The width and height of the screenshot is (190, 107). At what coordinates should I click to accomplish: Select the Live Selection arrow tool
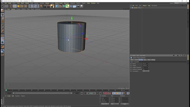(x=11, y=6)
